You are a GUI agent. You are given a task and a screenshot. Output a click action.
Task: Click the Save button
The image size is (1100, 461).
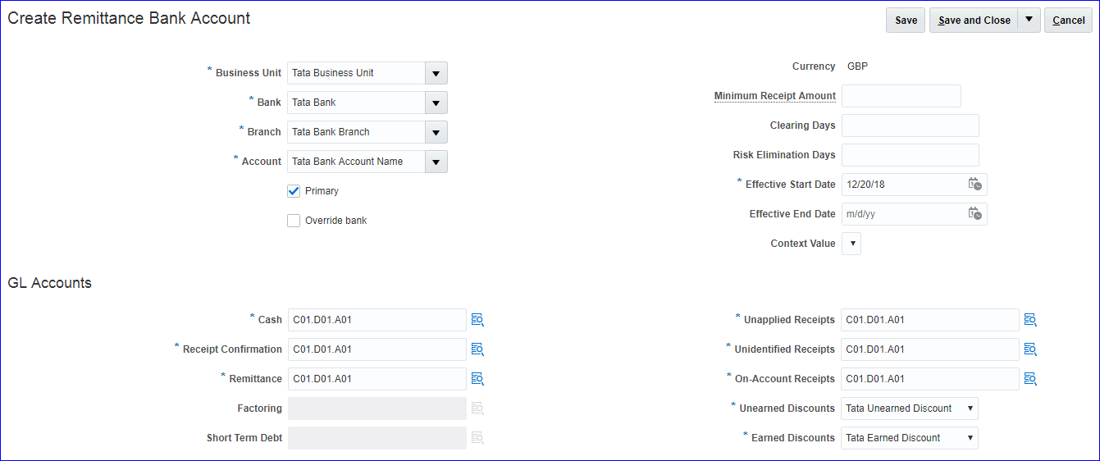click(x=906, y=21)
